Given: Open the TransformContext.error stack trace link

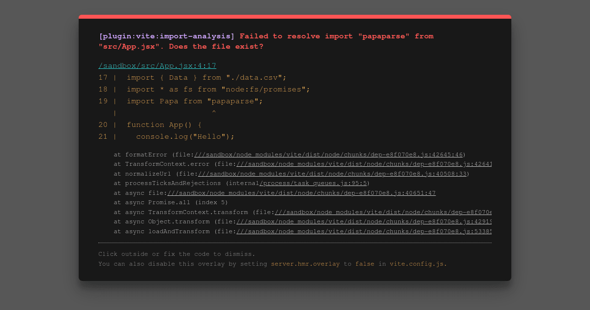Looking at the screenshot, I should click(x=364, y=164).
